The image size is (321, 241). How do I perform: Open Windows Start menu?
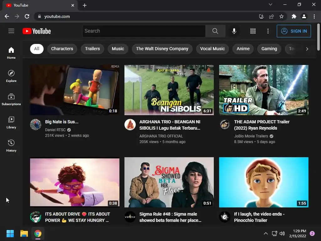point(10,233)
